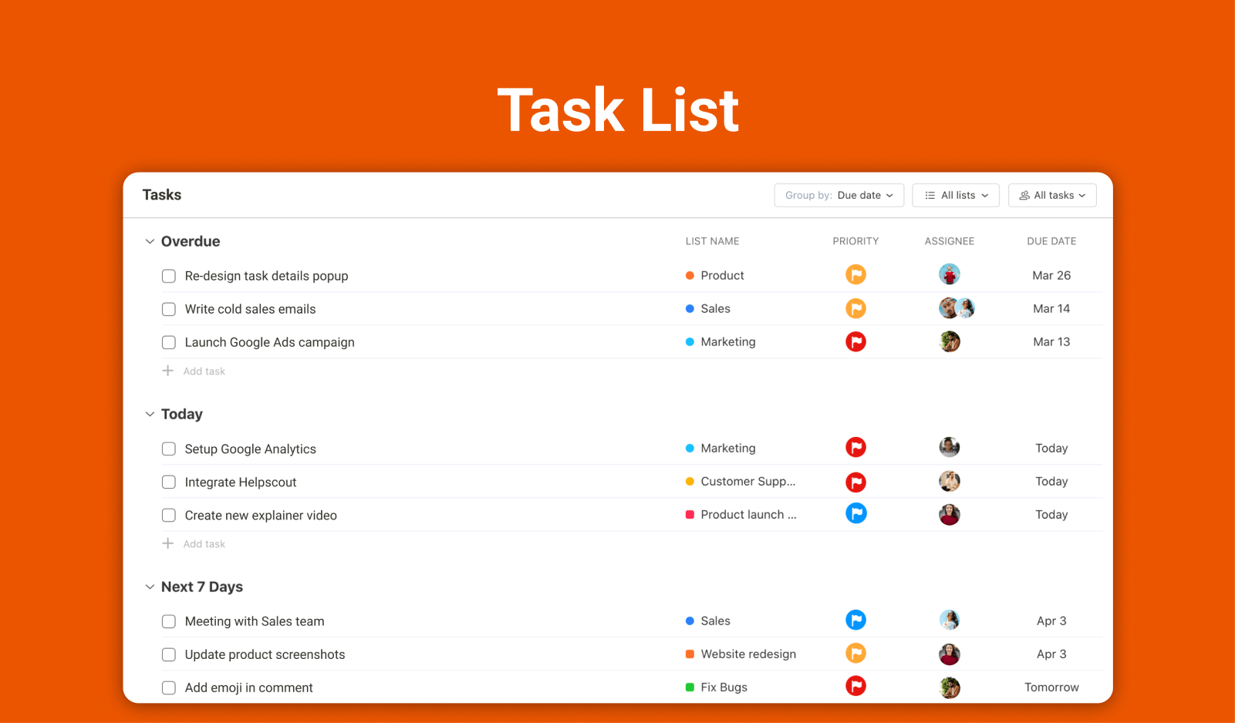Click assignee avatars for Write cold sales emails
This screenshot has height=726, width=1235.
[957, 308]
